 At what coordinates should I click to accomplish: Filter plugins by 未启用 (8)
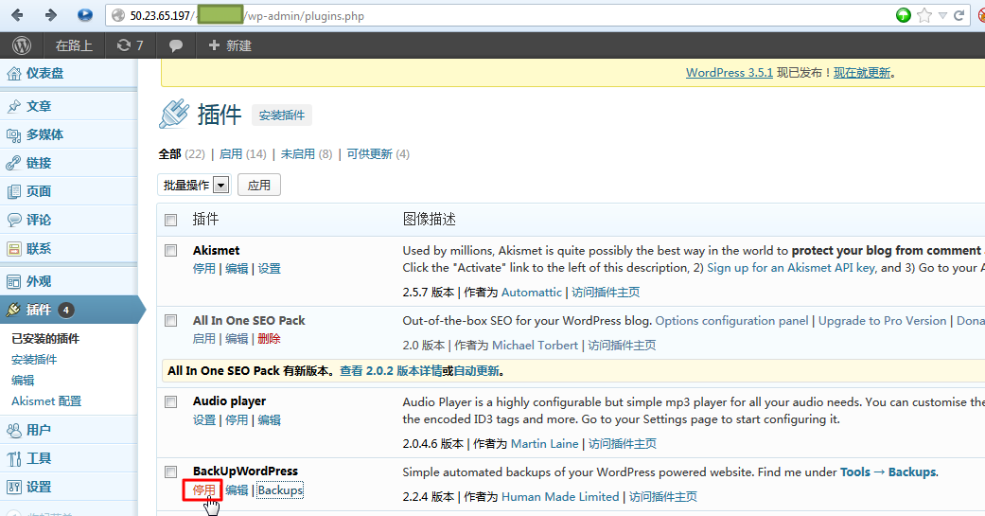coord(307,154)
